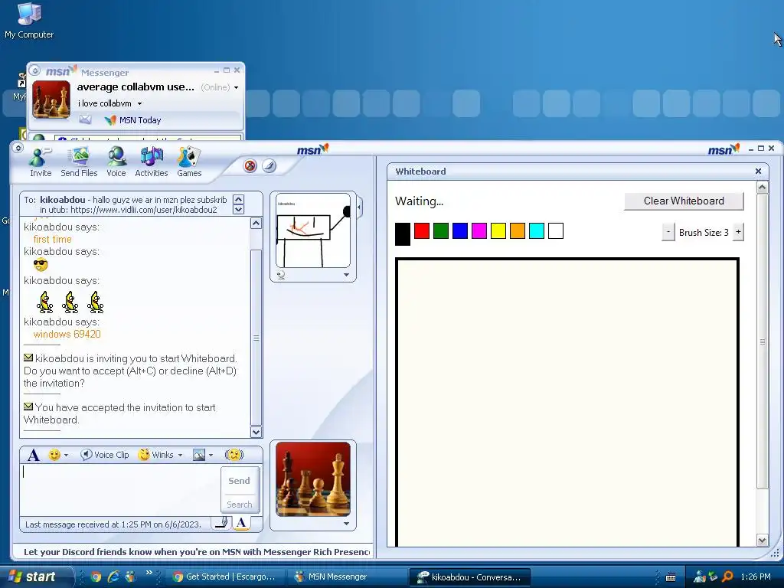The height and width of the screenshot is (588, 784).
Task: Select green color swatch
Action: (x=440, y=230)
